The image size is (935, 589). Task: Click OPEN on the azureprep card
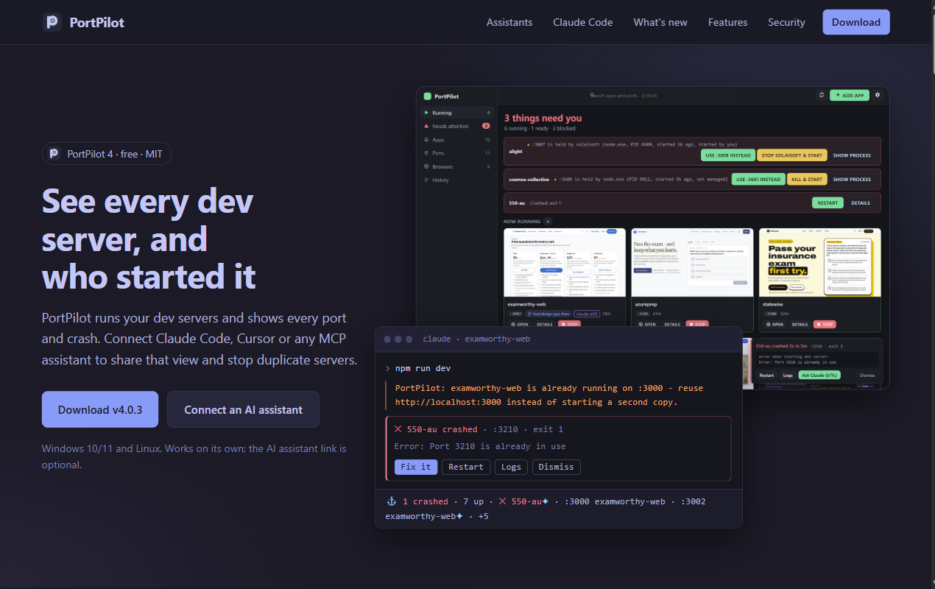point(647,324)
